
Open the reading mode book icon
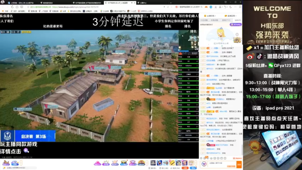(x=22, y=7)
